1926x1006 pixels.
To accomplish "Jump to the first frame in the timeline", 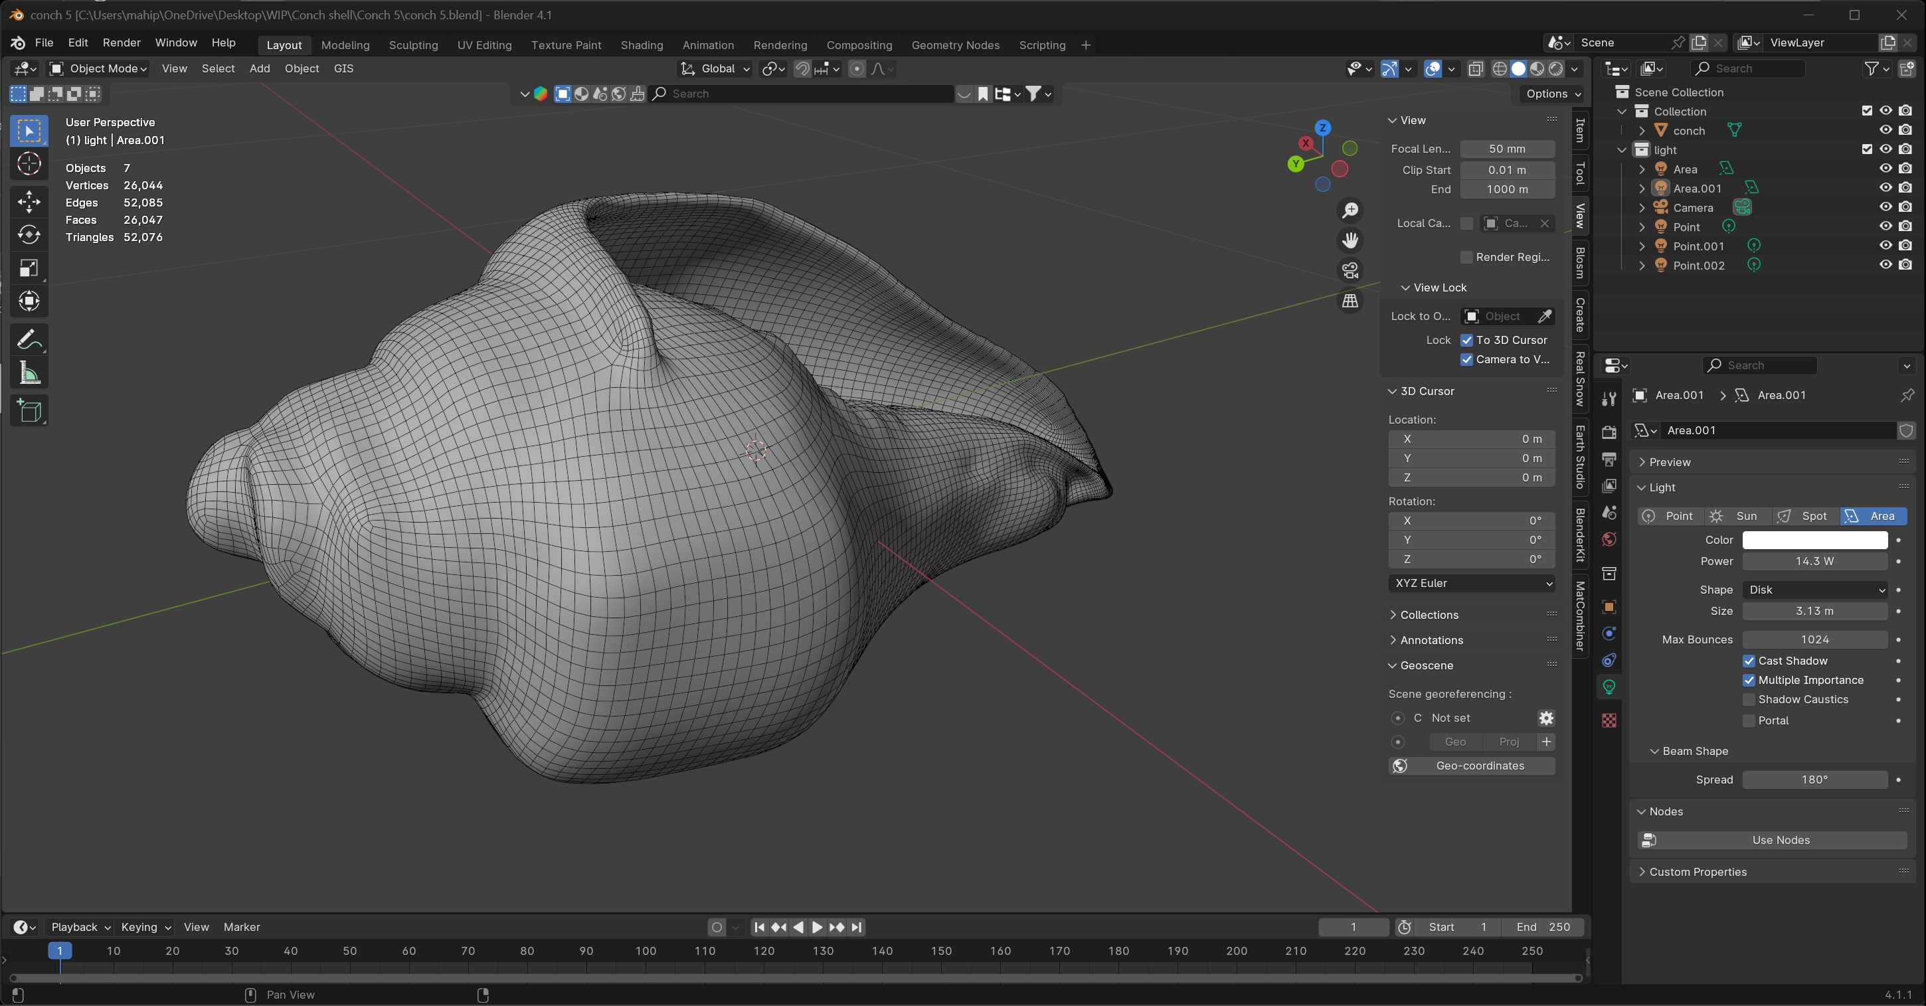I will (759, 927).
